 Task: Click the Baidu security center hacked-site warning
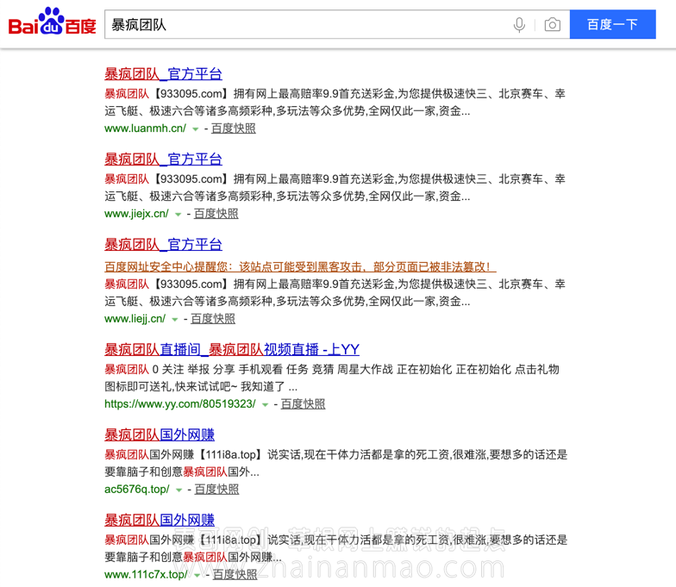tap(300, 267)
